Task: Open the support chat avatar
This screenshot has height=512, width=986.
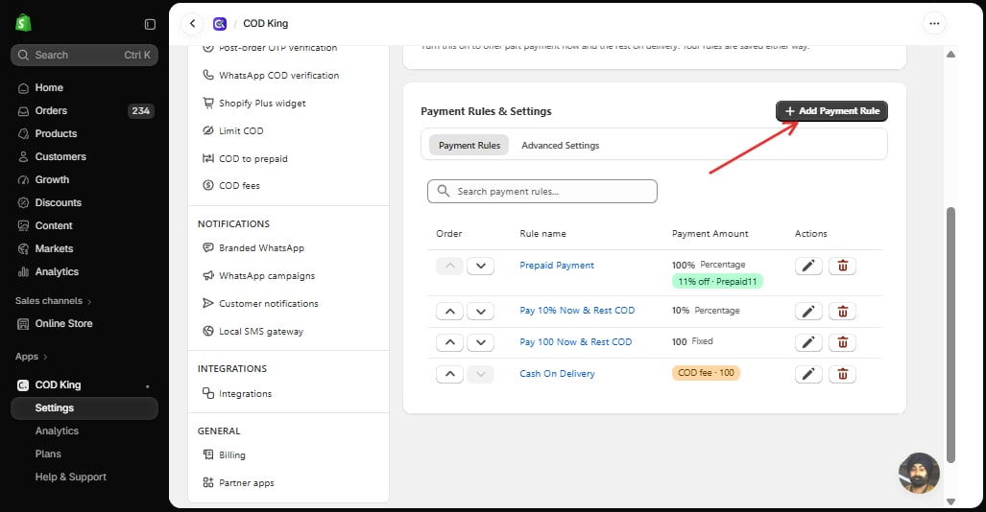Action: click(x=919, y=473)
